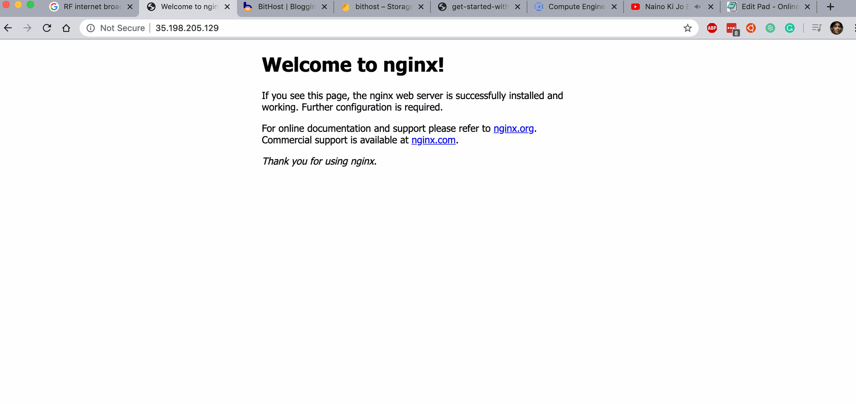Go forward using the forward arrow

coord(27,28)
